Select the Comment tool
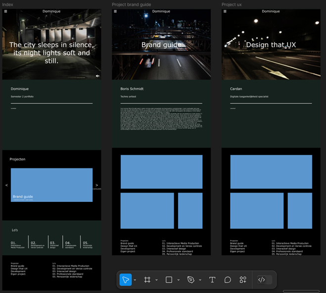The width and height of the screenshot is (326, 293). pyautogui.click(x=228, y=280)
